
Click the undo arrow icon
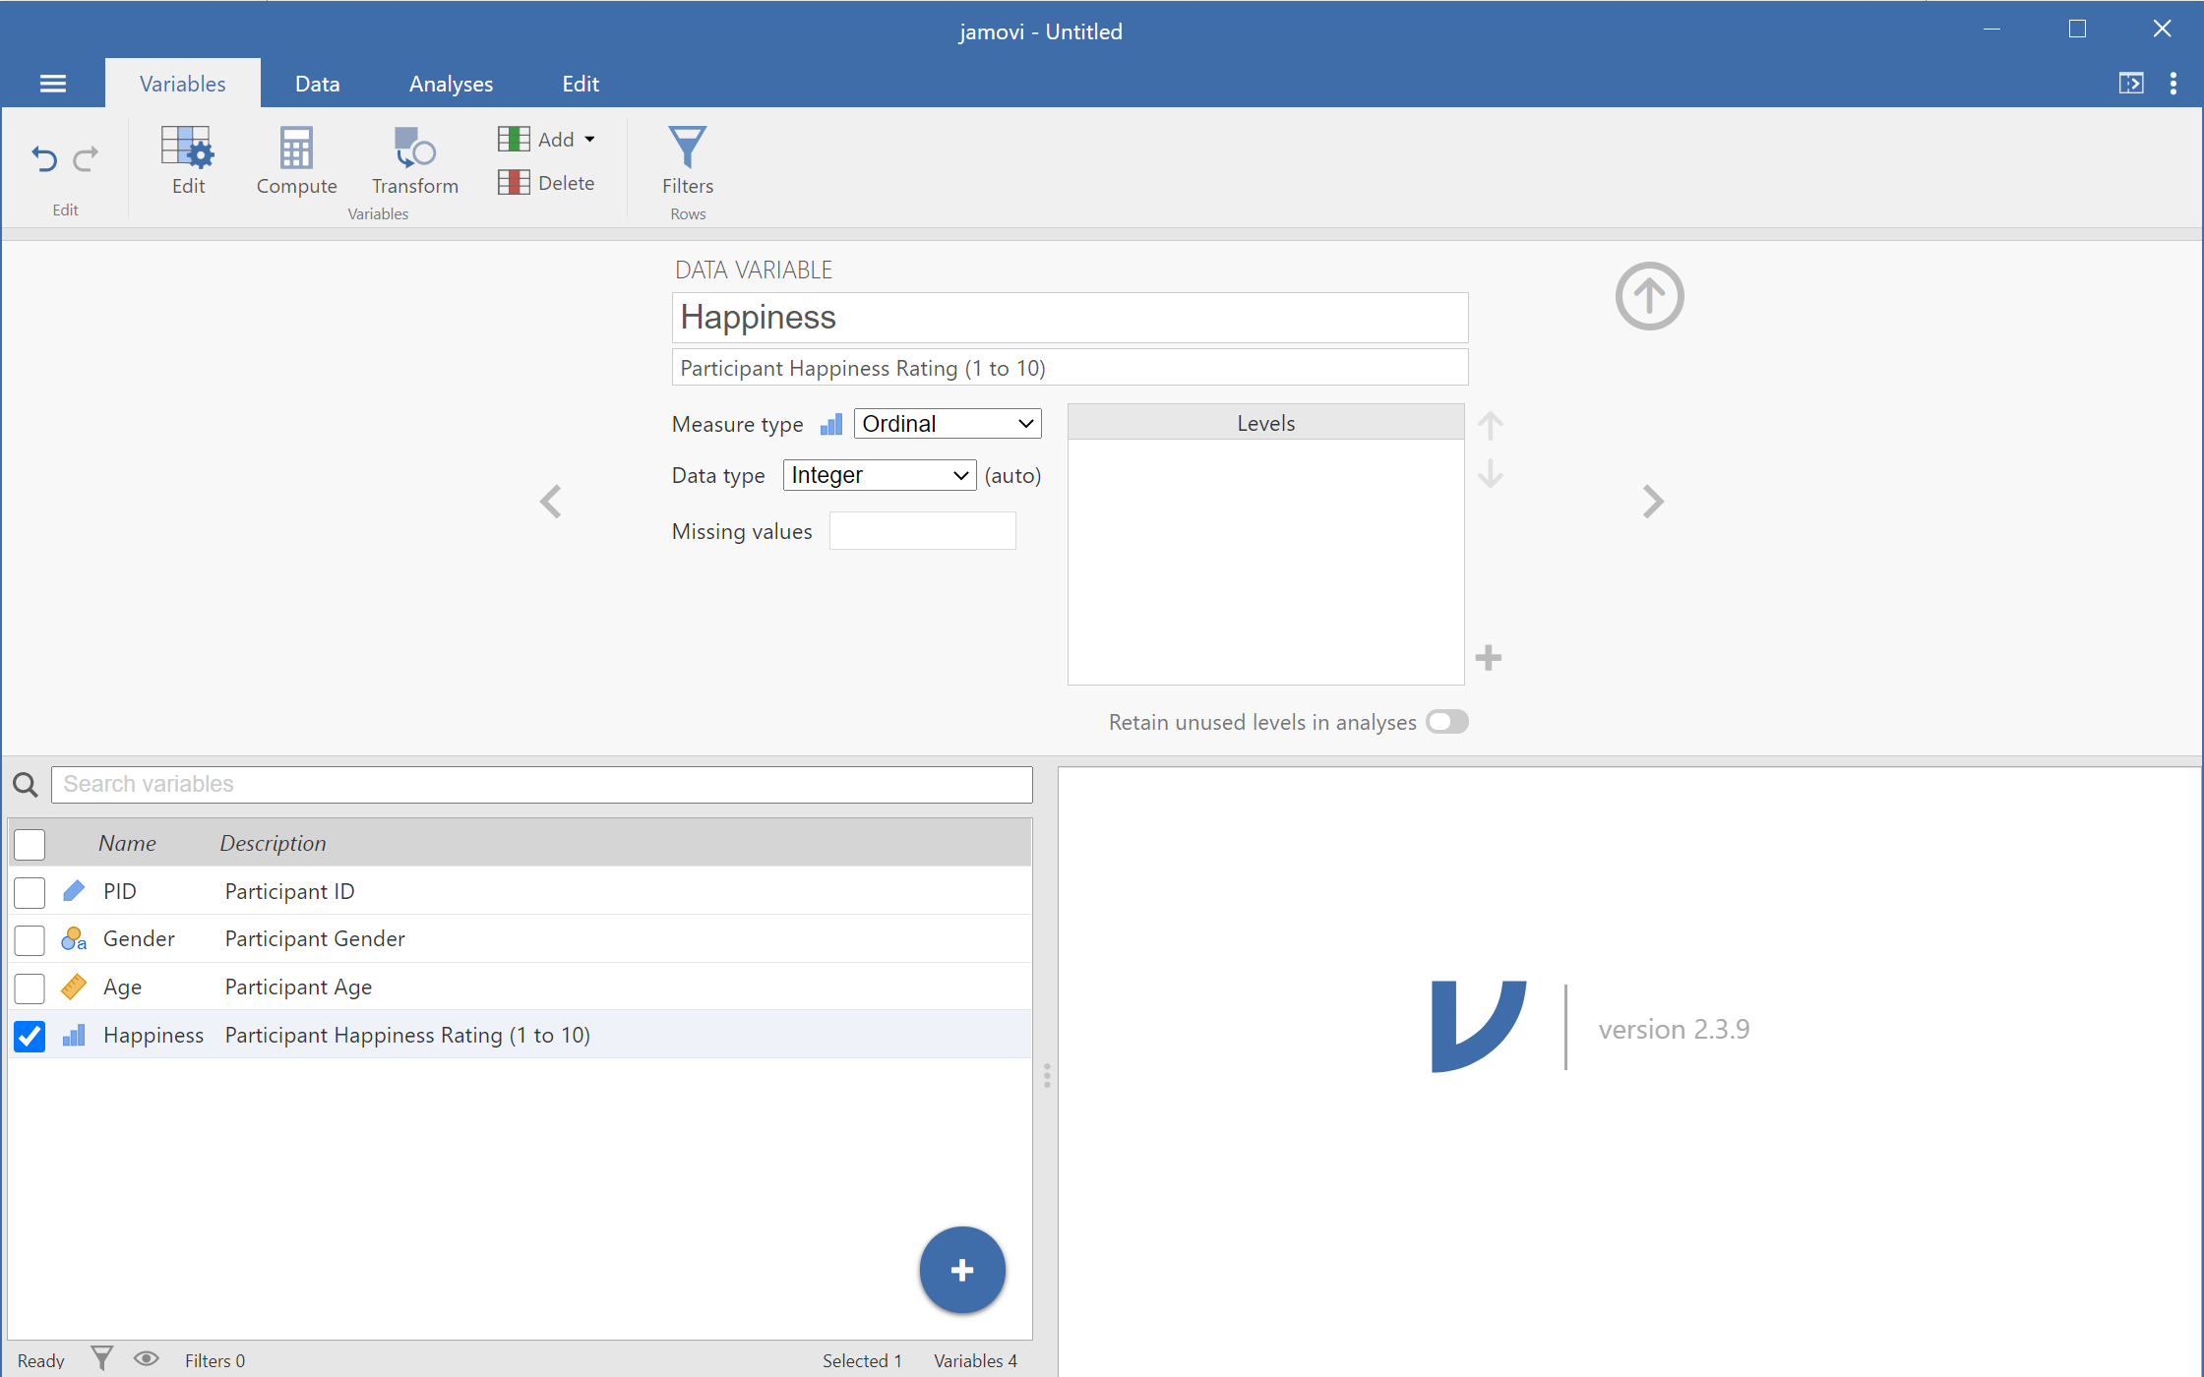coord(43,157)
